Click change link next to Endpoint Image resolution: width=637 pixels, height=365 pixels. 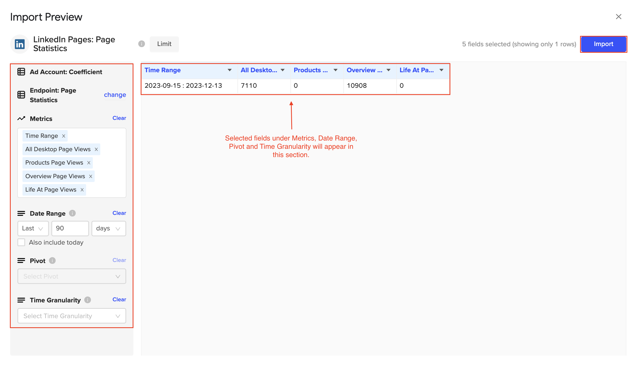tap(115, 95)
